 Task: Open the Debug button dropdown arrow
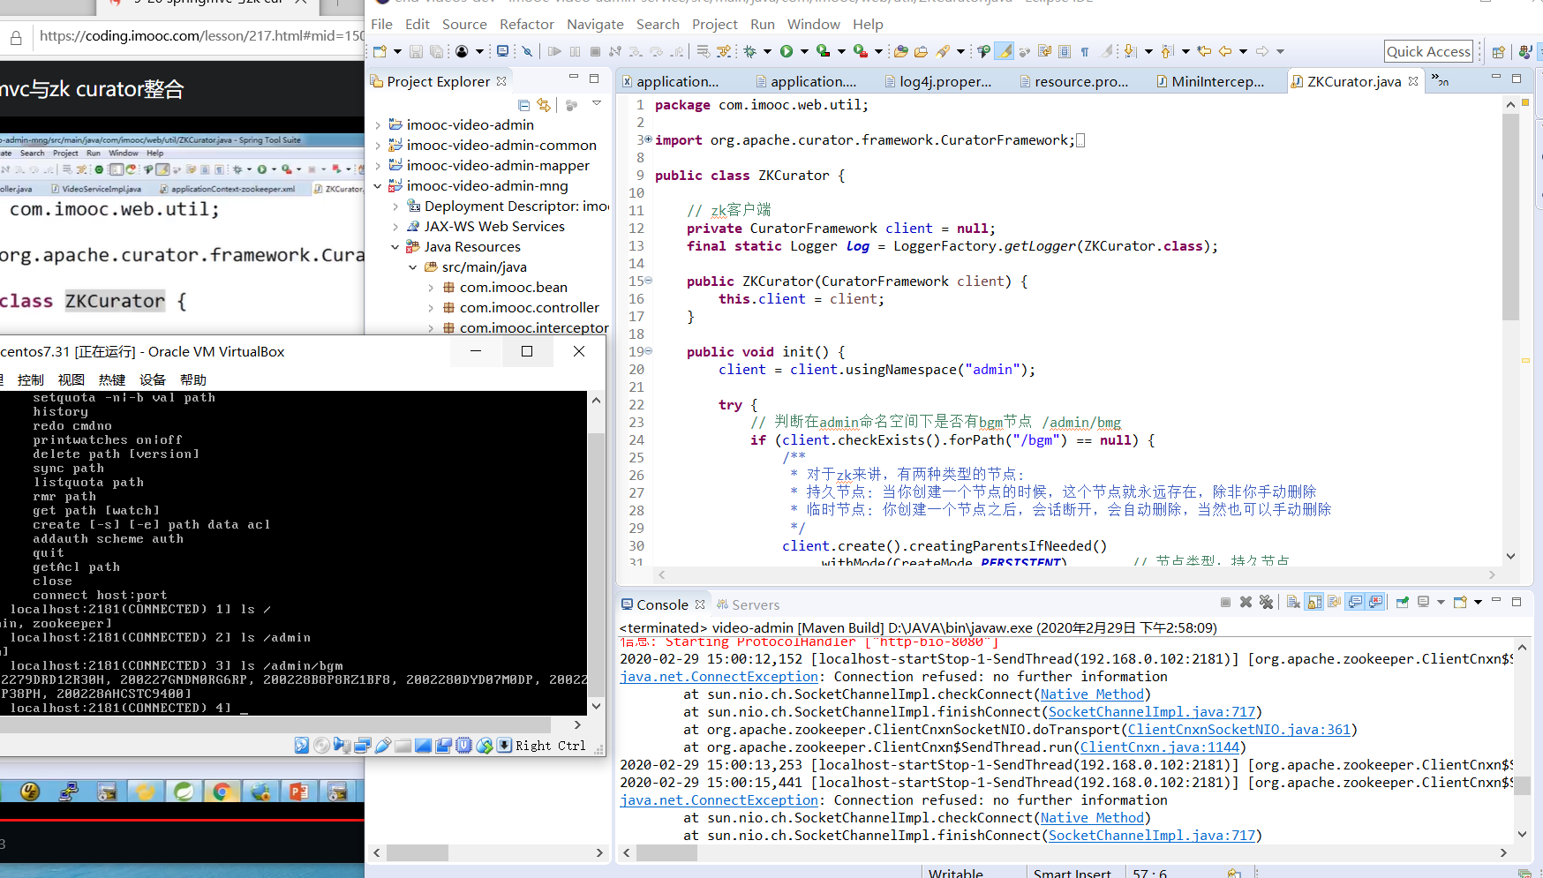coord(767,51)
